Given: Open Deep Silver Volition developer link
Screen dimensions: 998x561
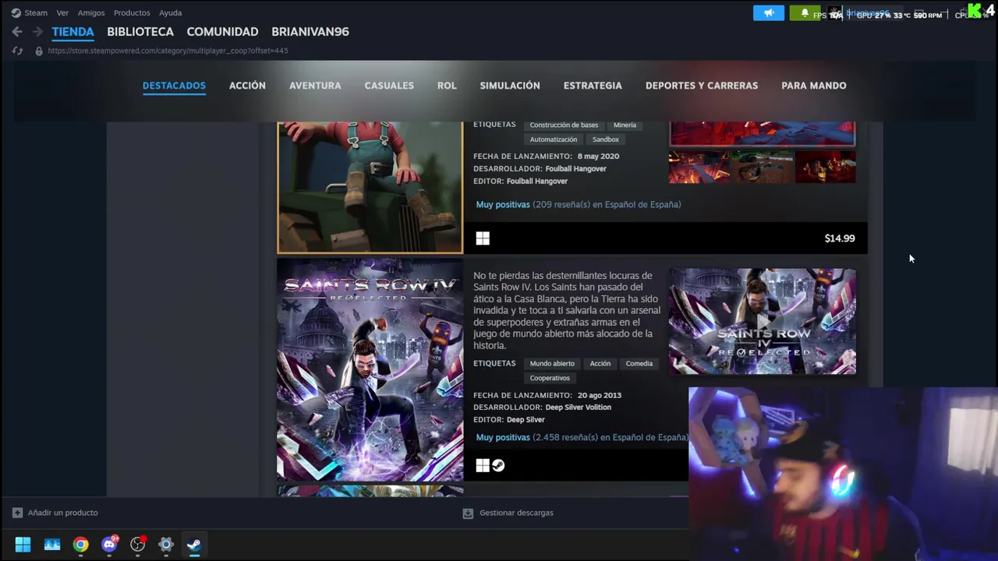Looking at the screenshot, I should (578, 408).
